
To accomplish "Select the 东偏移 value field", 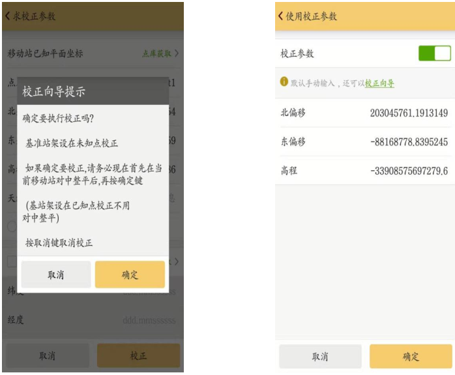I will (409, 142).
